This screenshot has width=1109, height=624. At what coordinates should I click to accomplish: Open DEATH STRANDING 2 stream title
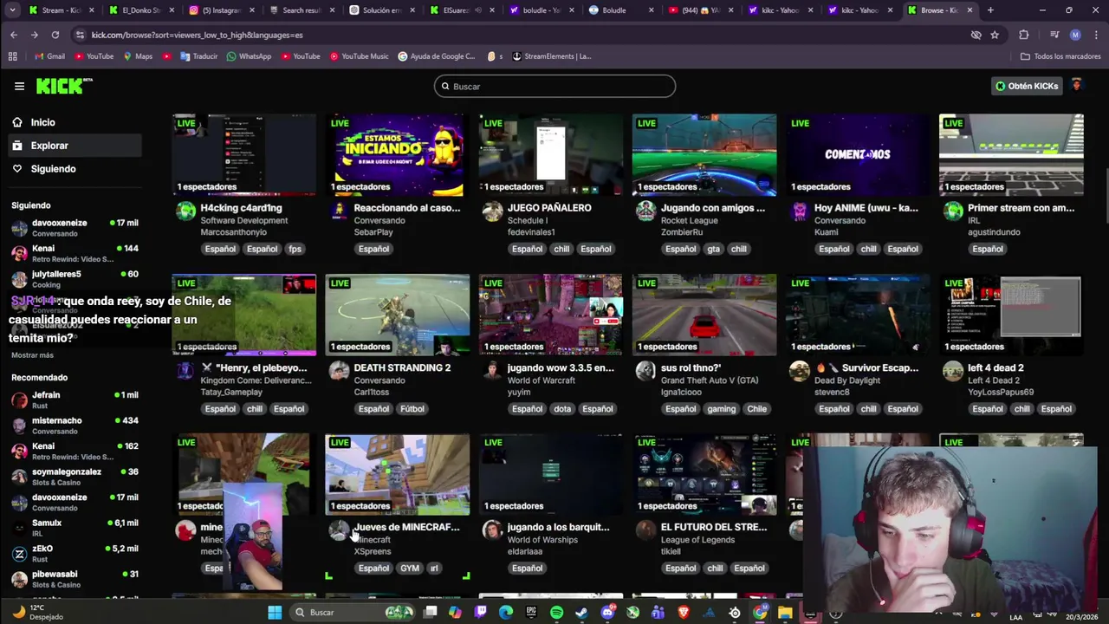click(402, 367)
